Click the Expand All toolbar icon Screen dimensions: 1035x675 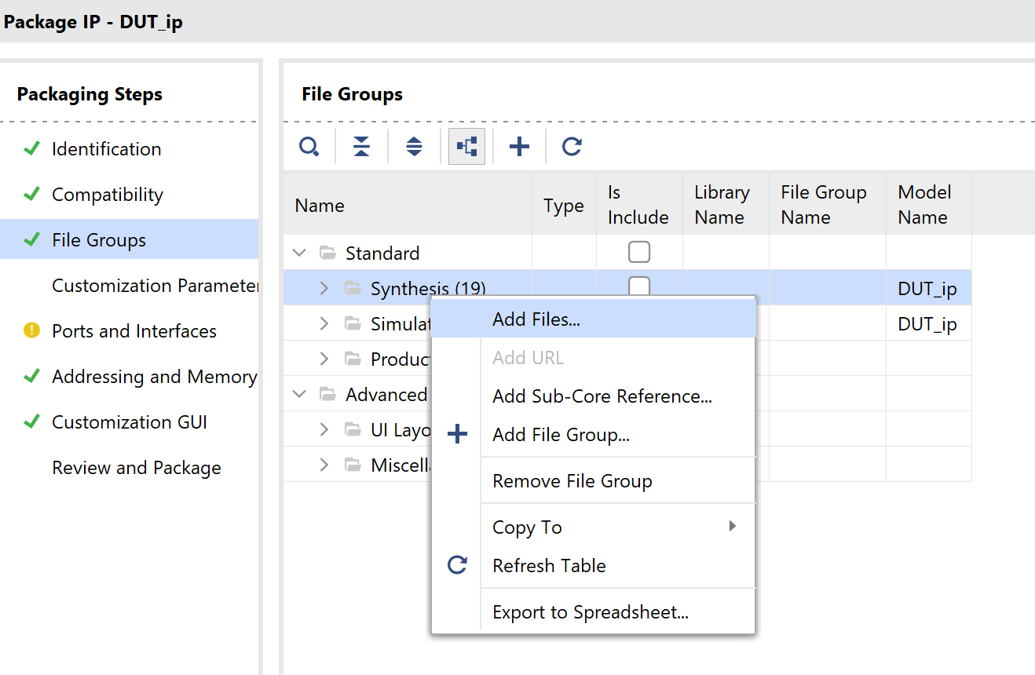(414, 147)
